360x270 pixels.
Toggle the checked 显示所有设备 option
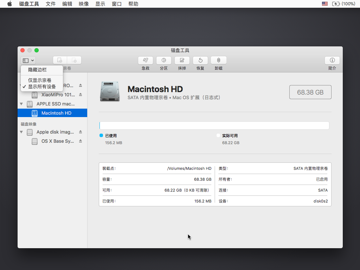42,86
